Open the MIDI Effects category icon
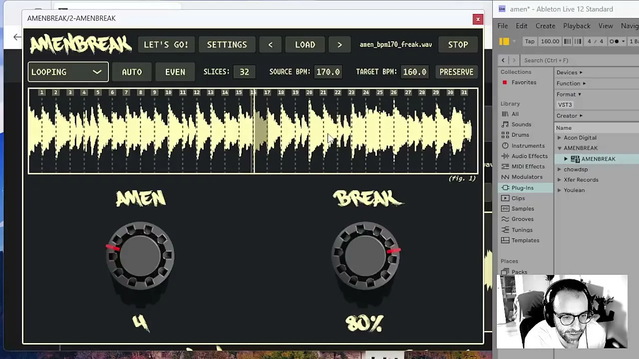 tap(505, 167)
